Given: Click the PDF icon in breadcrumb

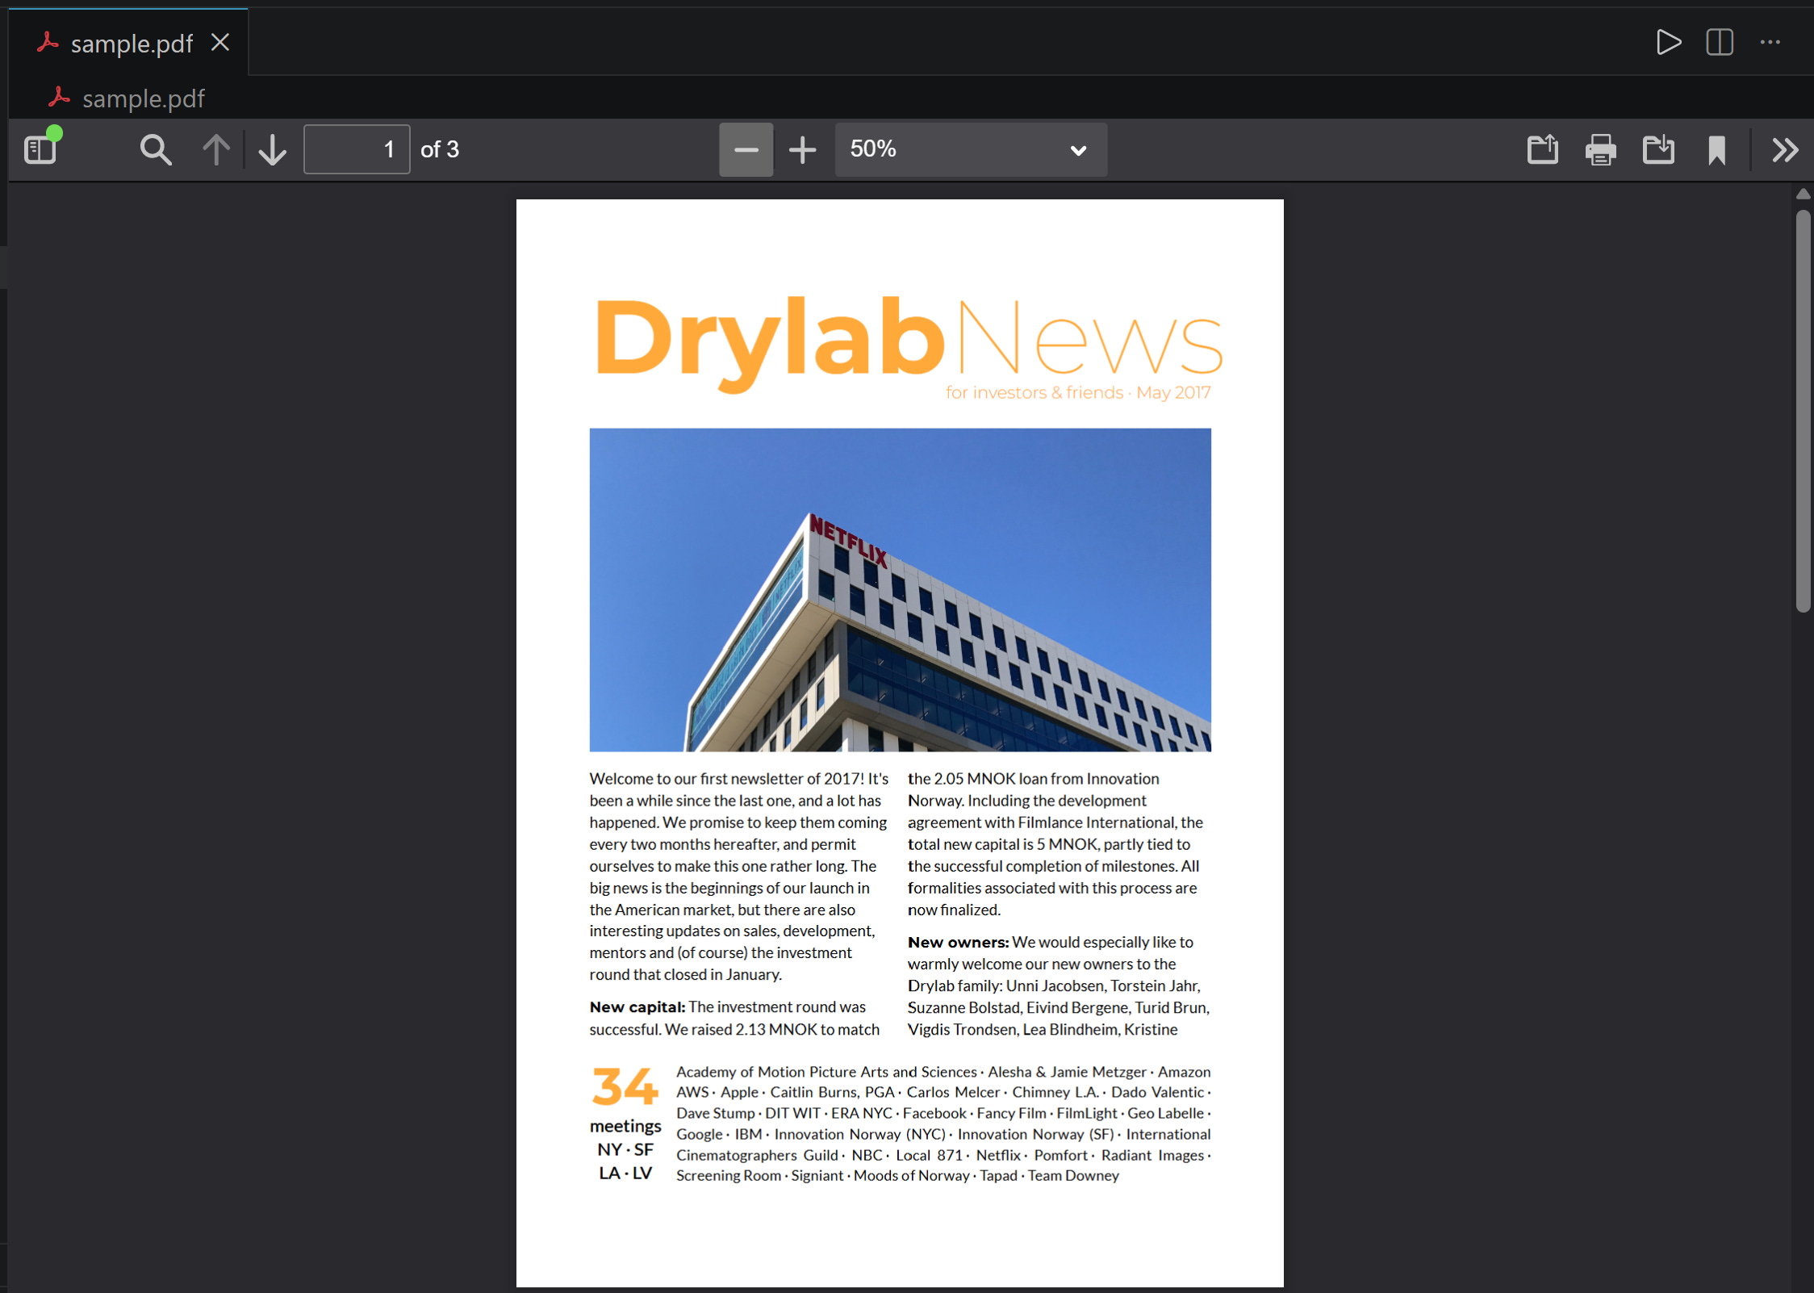Looking at the screenshot, I should (59, 98).
